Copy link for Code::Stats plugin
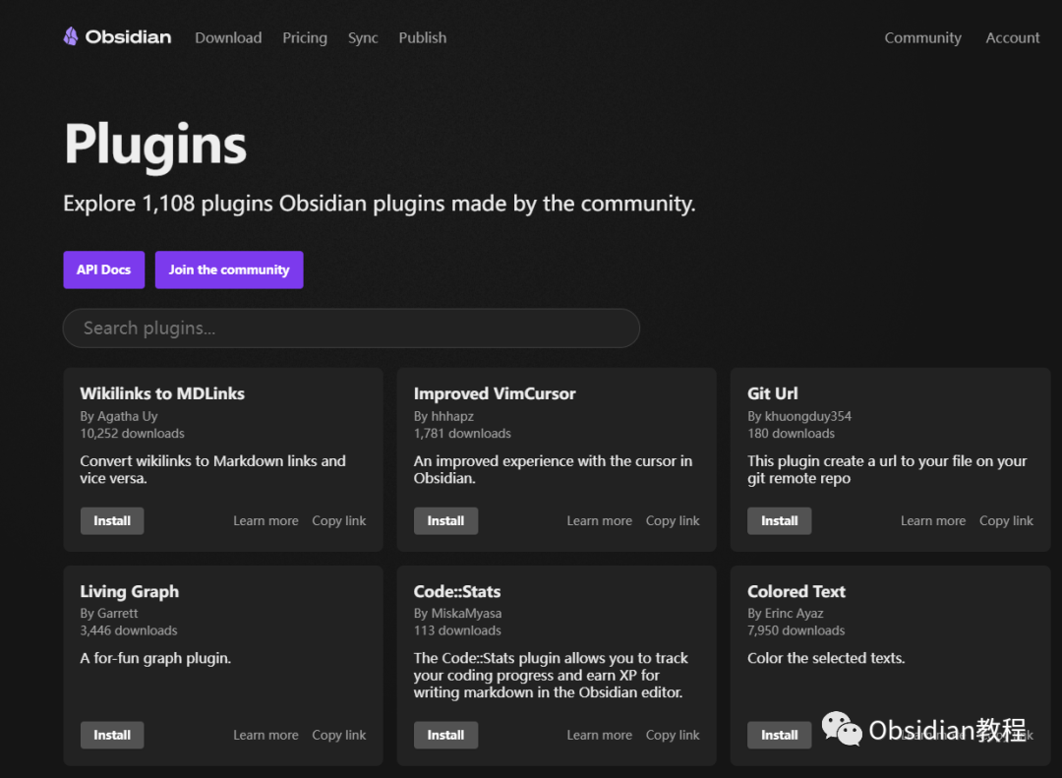Viewport: 1062px width, 778px height. point(673,736)
